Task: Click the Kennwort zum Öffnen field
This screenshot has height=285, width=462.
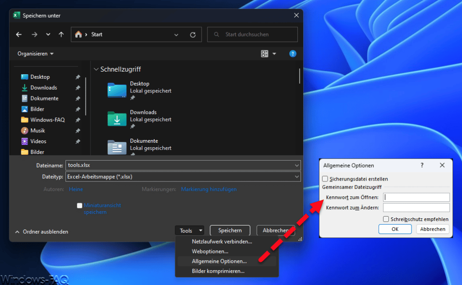Action: click(x=416, y=197)
